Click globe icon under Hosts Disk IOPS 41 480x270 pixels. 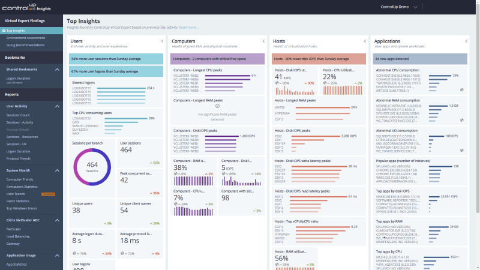277,83
